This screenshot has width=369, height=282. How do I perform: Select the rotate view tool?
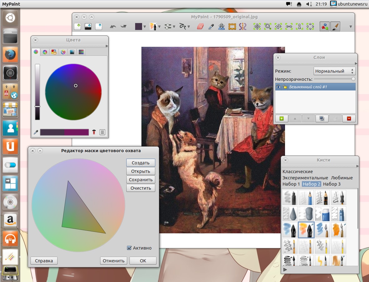click(278, 26)
